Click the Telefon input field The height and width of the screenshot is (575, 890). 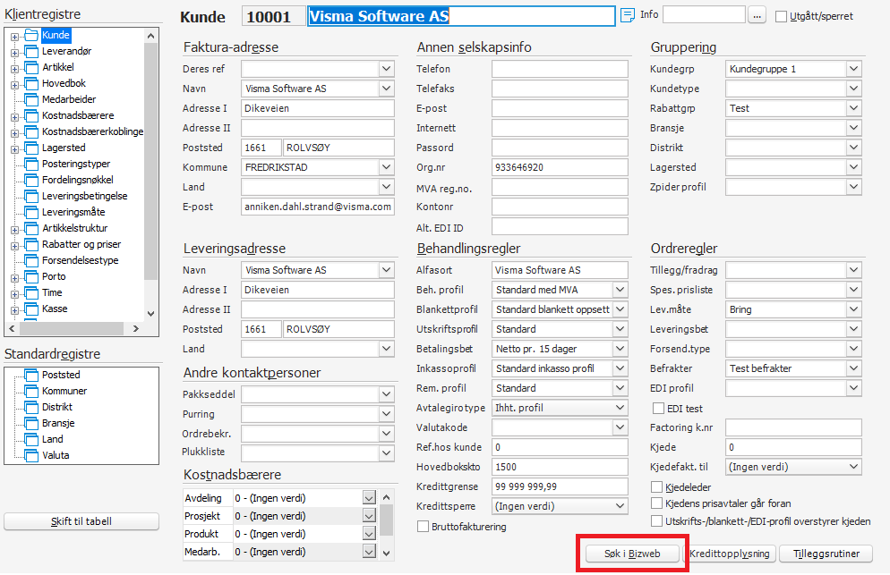pos(560,69)
